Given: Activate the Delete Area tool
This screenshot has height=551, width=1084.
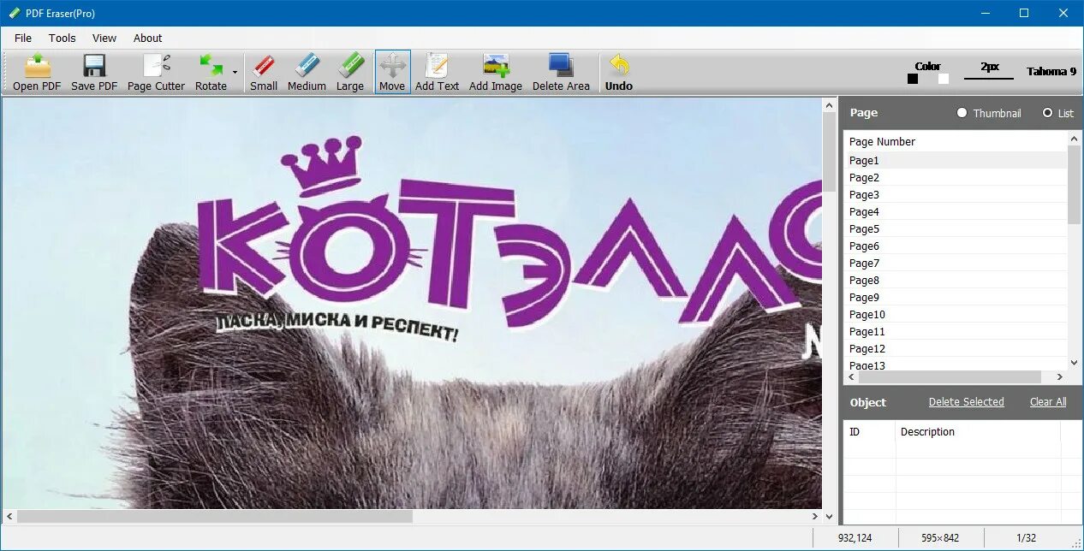Looking at the screenshot, I should tap(561, 72).
